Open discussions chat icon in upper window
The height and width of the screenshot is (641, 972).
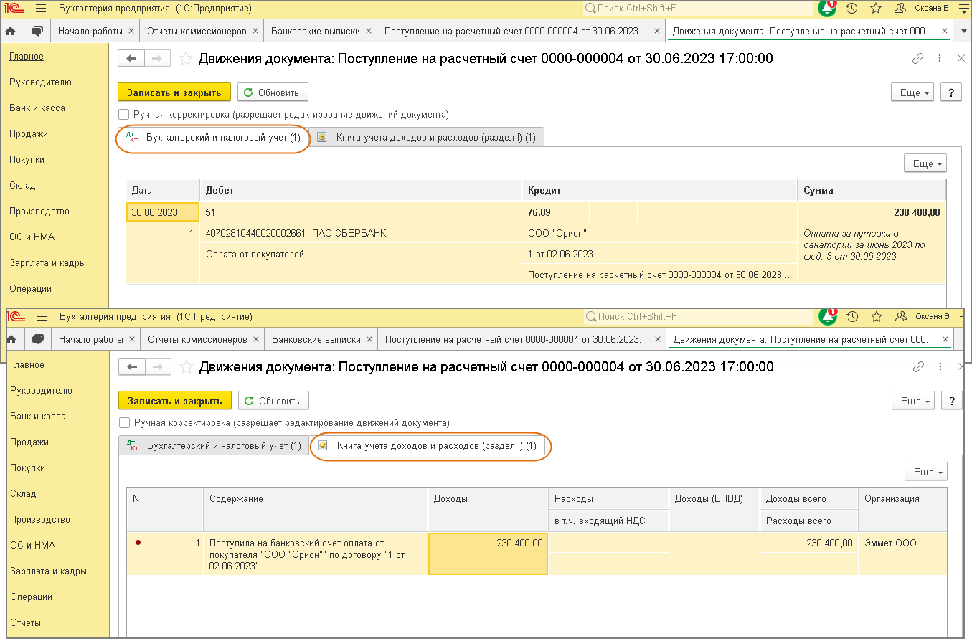tap(37, 32)
